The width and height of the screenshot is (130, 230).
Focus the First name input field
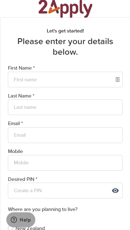pyautogui.click(x=65, y=79)
